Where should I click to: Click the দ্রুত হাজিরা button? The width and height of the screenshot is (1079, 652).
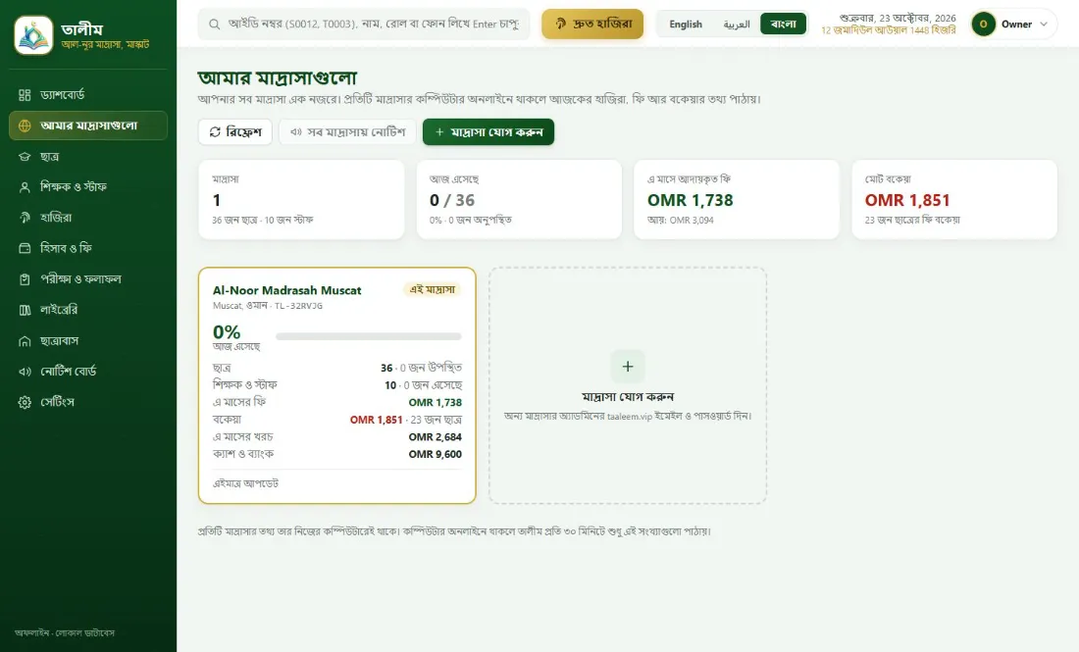(x=592, y=25)
